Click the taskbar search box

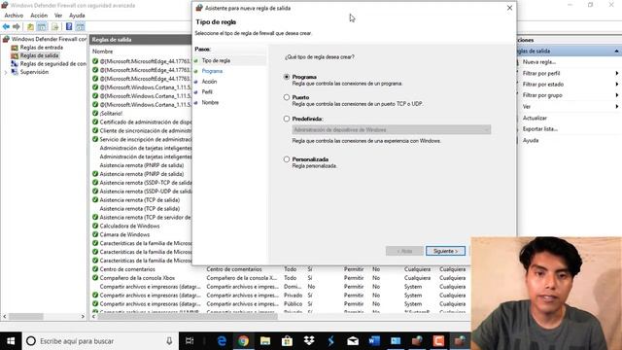pyautogui.click(x=99, y=341)
